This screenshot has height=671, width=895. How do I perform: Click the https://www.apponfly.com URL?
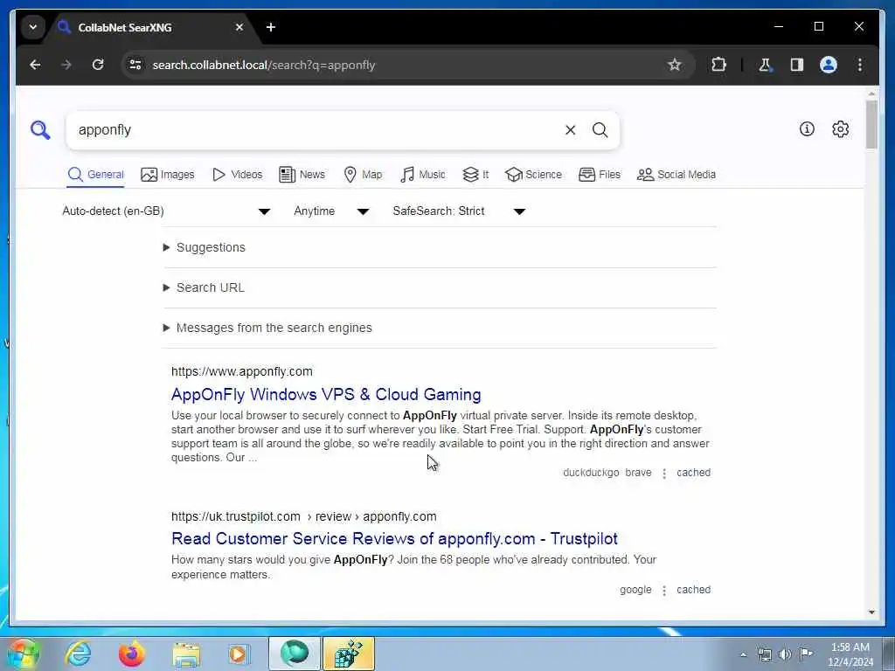click(x=242, y=371)
